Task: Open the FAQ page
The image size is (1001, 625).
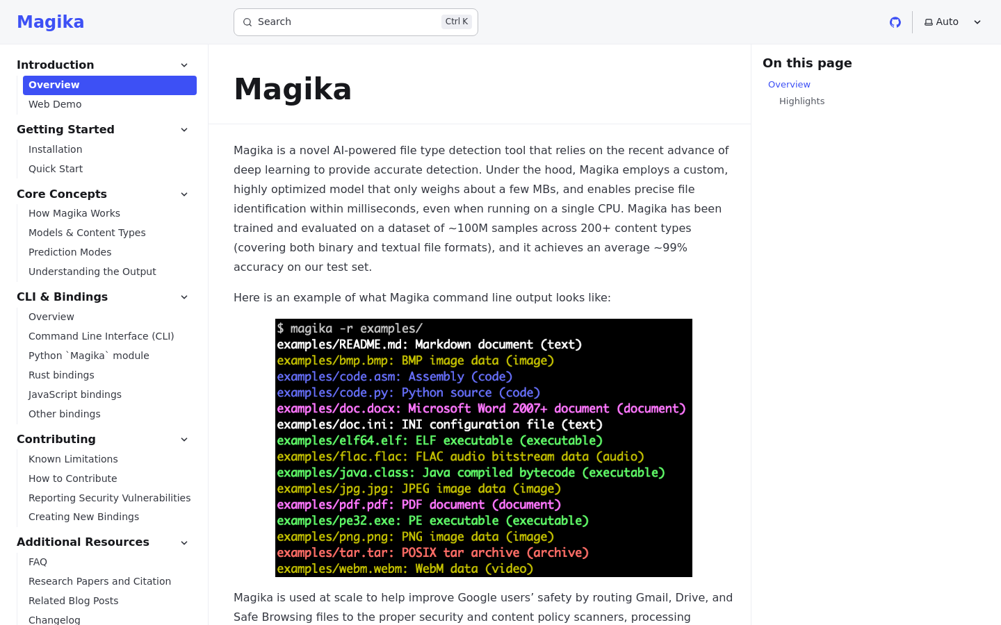Action: click(38, 562)
